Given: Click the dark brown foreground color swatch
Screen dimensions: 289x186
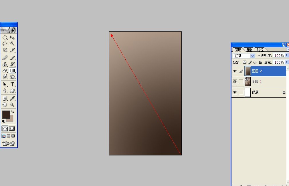Looking at the screenshot, I should point(6,115).
